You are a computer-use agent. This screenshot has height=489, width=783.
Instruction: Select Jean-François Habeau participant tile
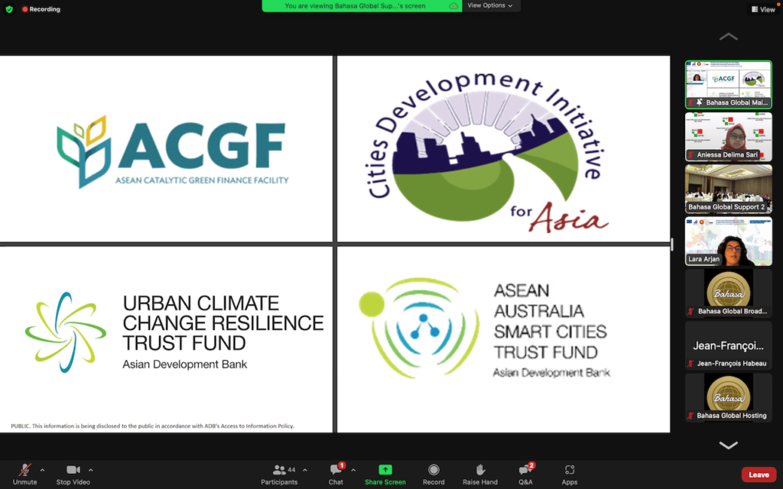728,345
